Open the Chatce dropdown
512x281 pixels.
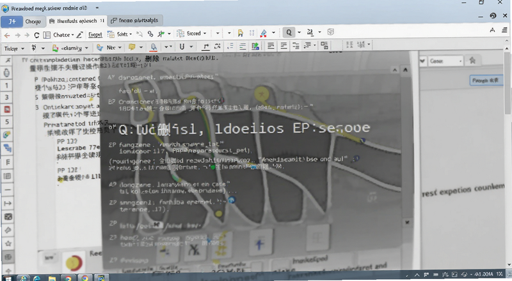pos(63,34)
